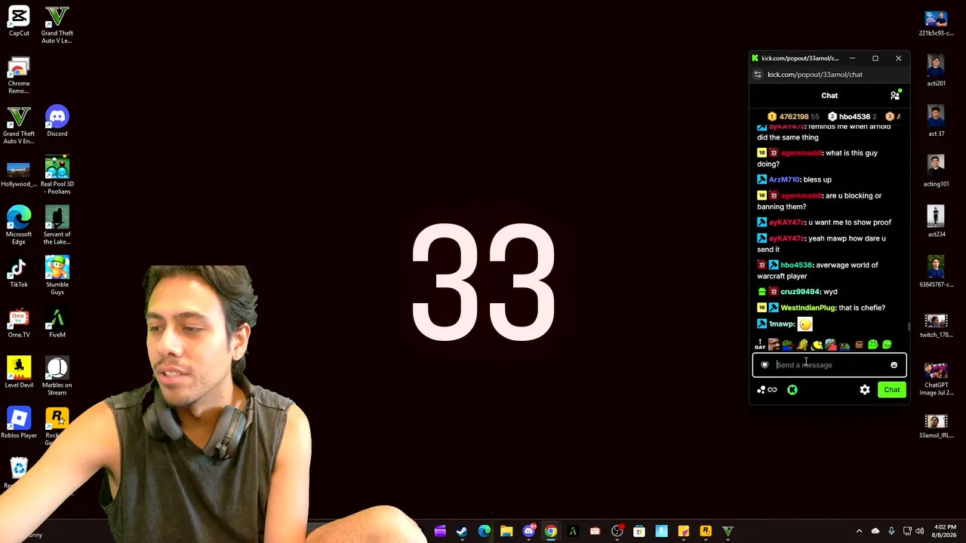Image resolution: width=966 pixels, height=543 pixels.
Task: Open Roblox Player desktop shortcut
Action: coord(19,424)
